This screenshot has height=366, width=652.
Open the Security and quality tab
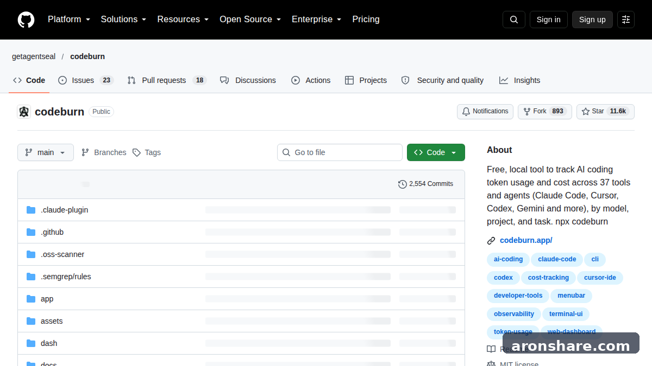442,80
